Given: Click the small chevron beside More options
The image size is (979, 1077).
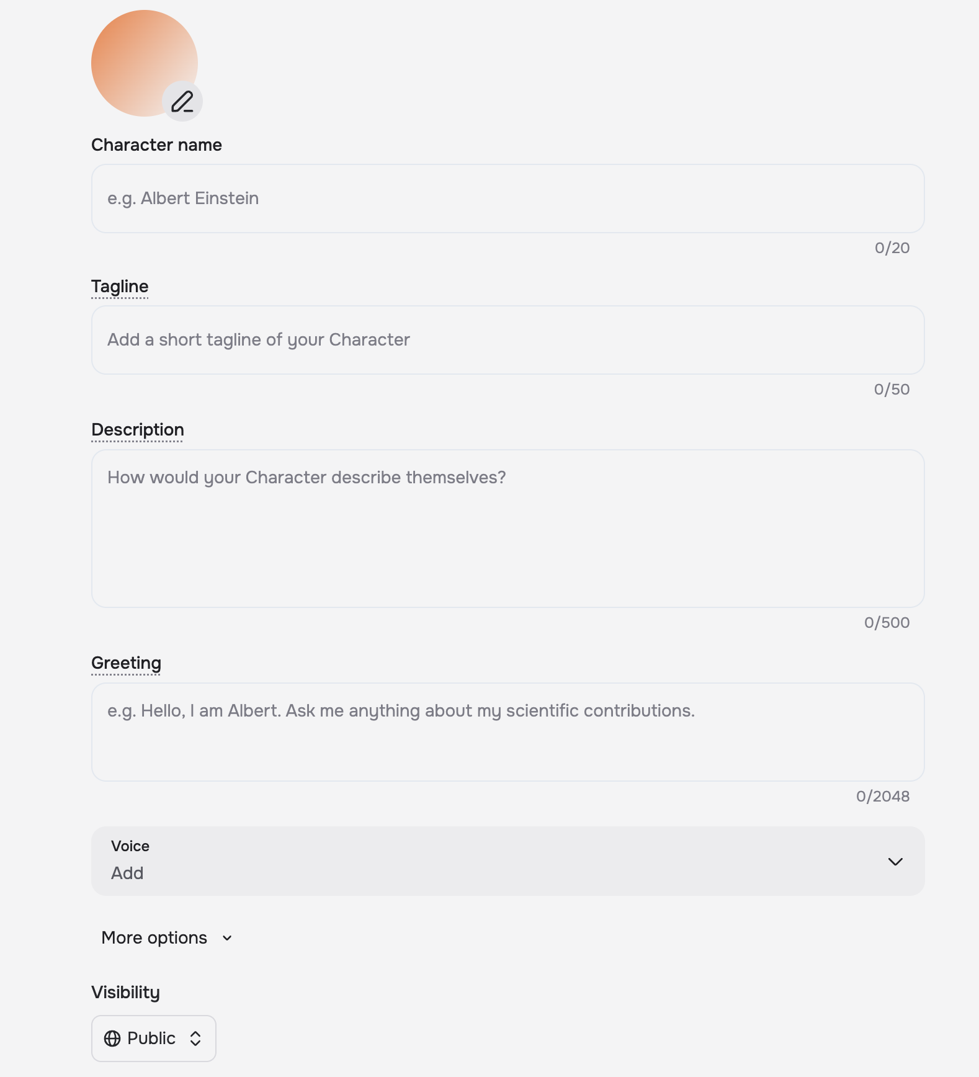Looking at the screenshot, I should click(227, 938).
